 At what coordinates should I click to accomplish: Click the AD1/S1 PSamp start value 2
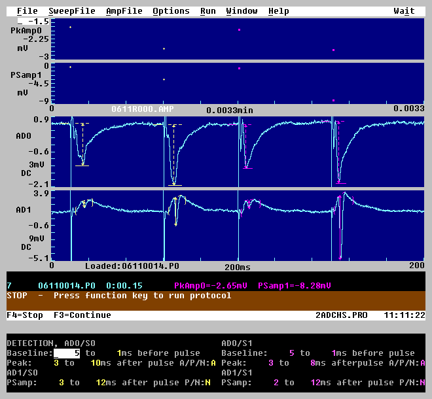click(276, 383)
